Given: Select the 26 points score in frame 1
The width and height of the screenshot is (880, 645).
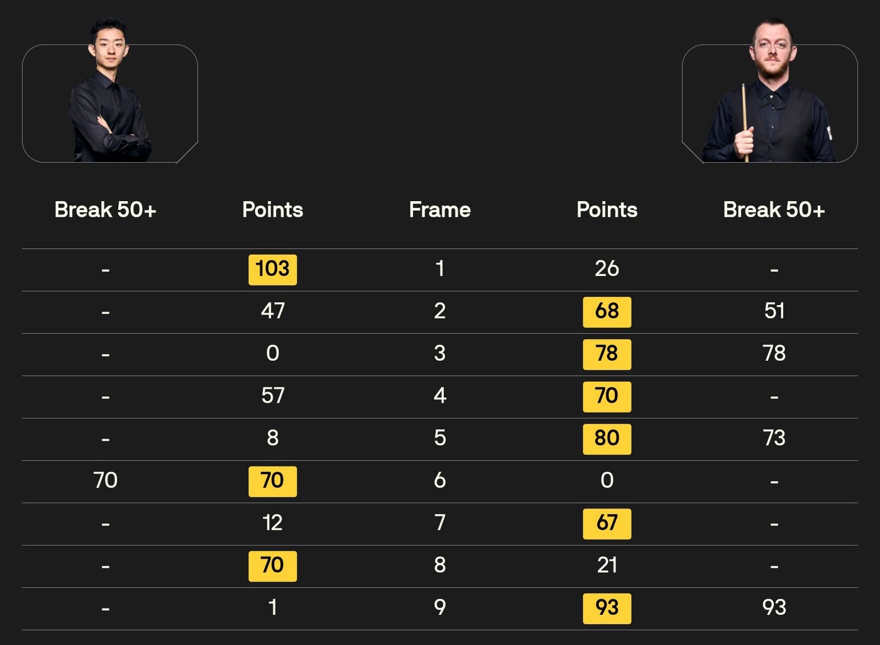Looking at the screenshot, I should [607, 269].
